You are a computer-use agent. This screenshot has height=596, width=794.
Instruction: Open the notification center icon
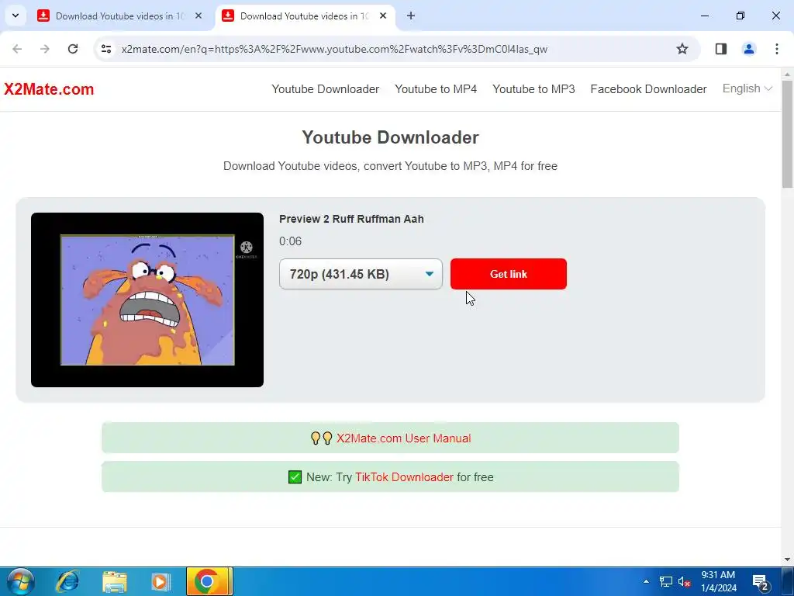[761, 582]
